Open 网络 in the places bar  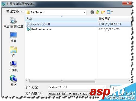(13, 81)
